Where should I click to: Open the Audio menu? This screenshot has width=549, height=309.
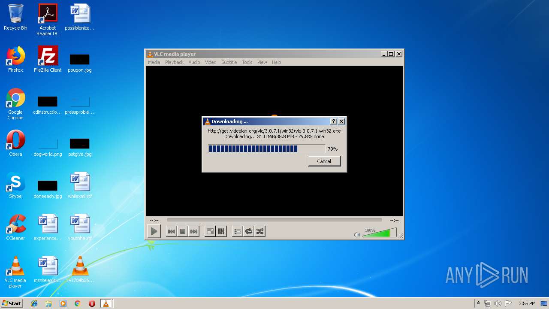(x=194, y=62)
